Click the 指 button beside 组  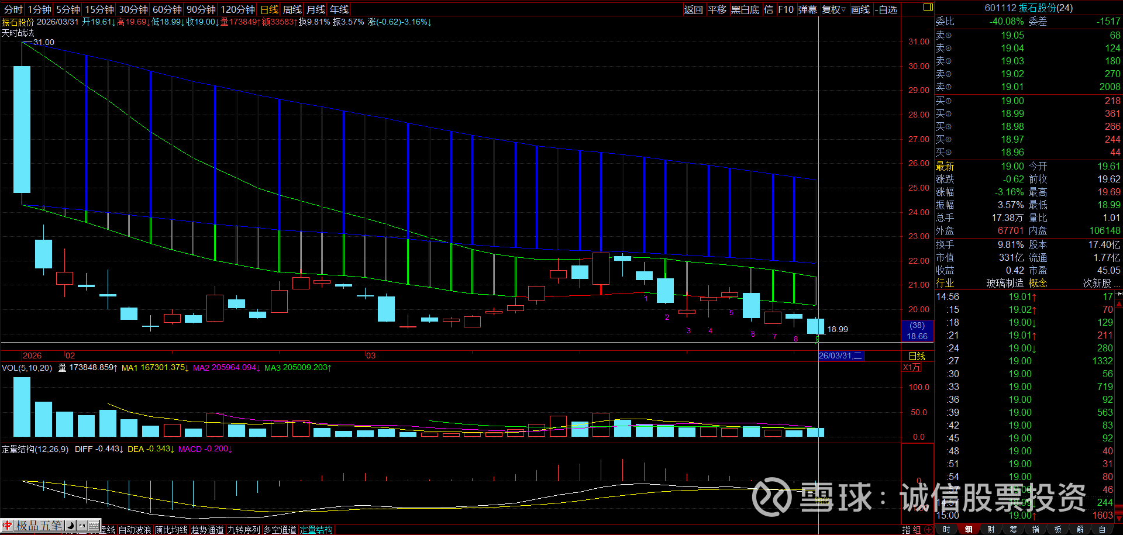click(907, 530)
